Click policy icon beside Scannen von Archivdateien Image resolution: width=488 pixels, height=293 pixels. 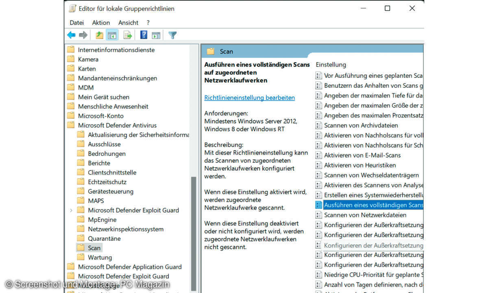[x=319, y=125]
